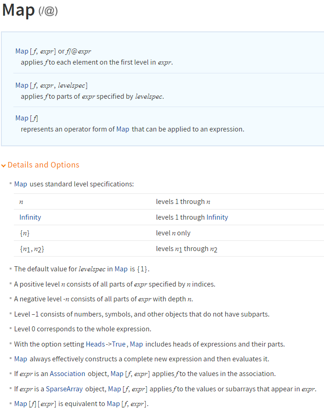Click Map link after 'SparseArray object,'
Viewport: 324px width, 413px height.
(x=115, y=389)
